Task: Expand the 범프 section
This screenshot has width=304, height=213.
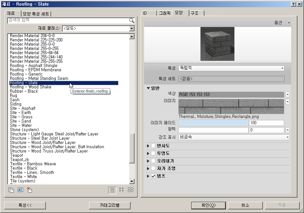Action: (x=148, y=176)
